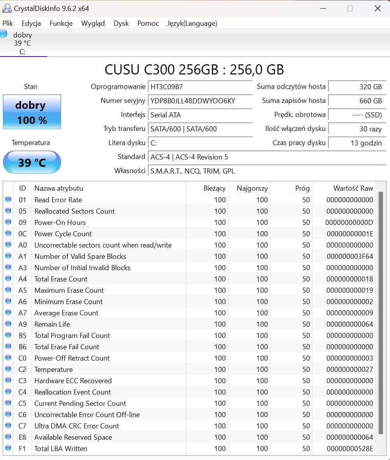The height and width of the screenshot is (460, 390).
Task: Click status orb of Reallocation Event Count row
Action: [x=8, y=391]
